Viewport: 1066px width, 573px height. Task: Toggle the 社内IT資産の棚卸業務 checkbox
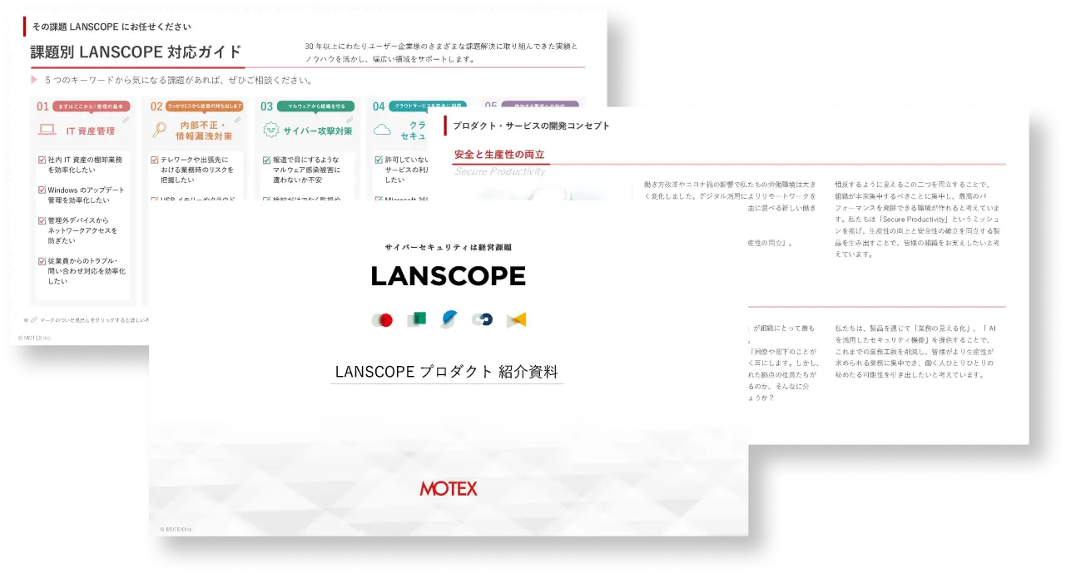42,159
